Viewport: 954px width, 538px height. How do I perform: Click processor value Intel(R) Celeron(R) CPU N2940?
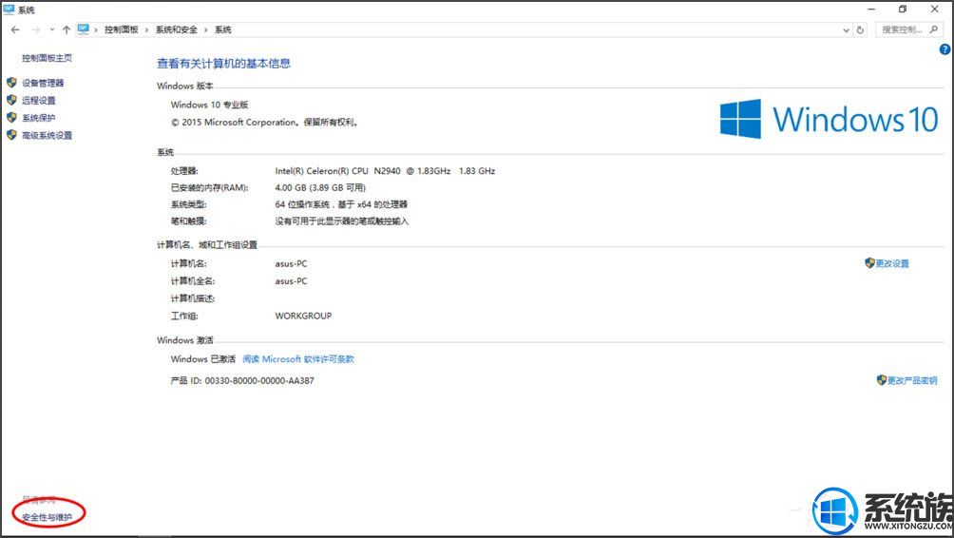[x=385, y=171]
